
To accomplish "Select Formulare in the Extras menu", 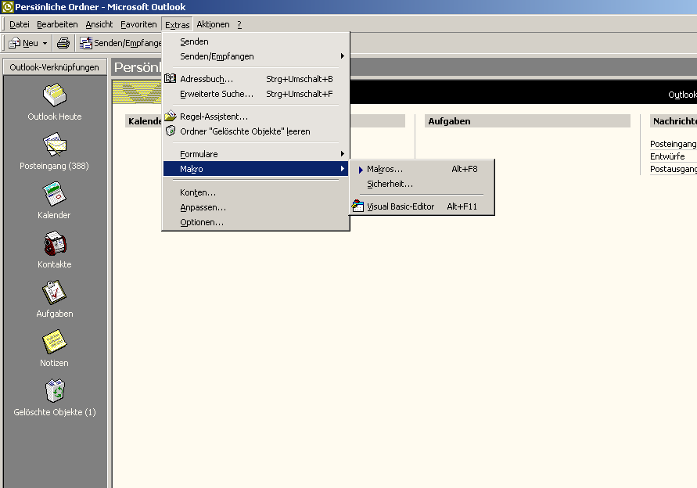I will pos(256,154).
